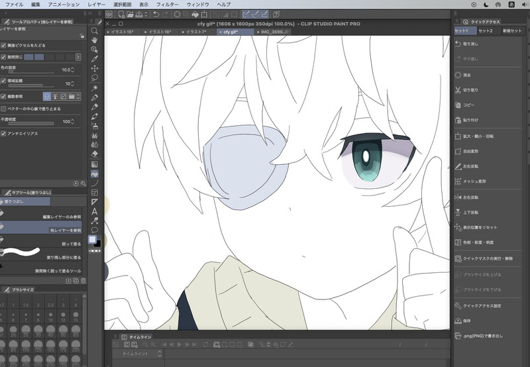
Task: Open レイヤー menu
Action: (96, 5)
